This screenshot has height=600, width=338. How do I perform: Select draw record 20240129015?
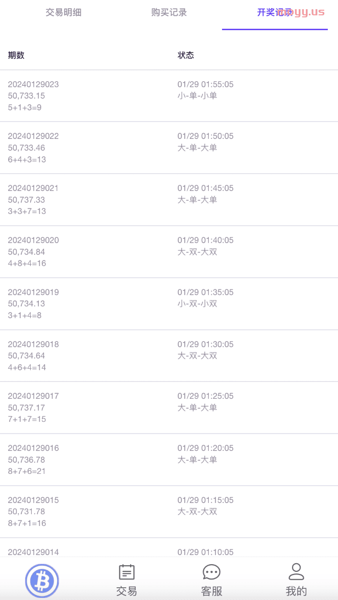[169, 512]
